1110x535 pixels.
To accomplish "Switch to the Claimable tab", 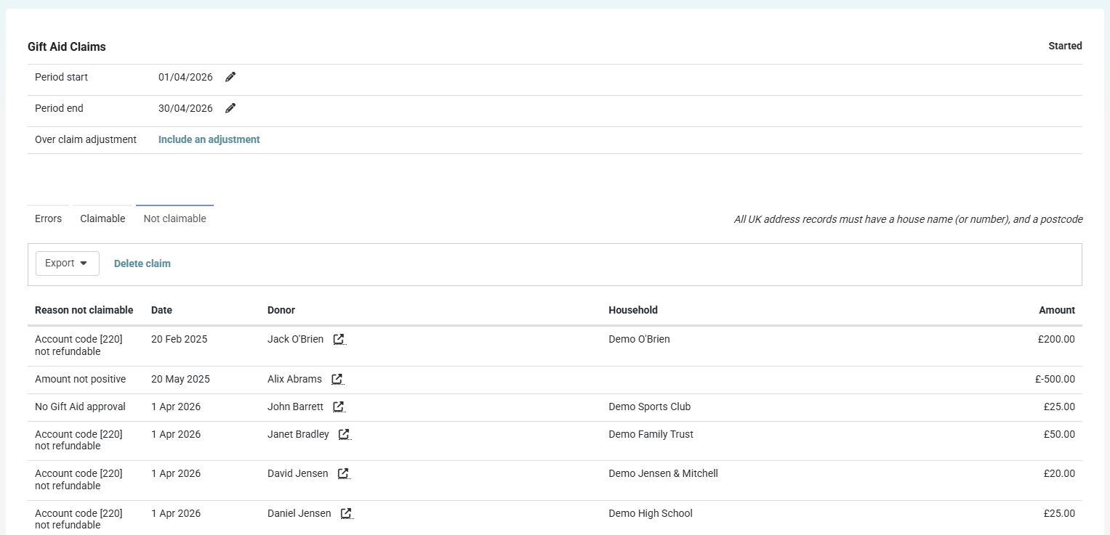I will (x=102, y=219).
